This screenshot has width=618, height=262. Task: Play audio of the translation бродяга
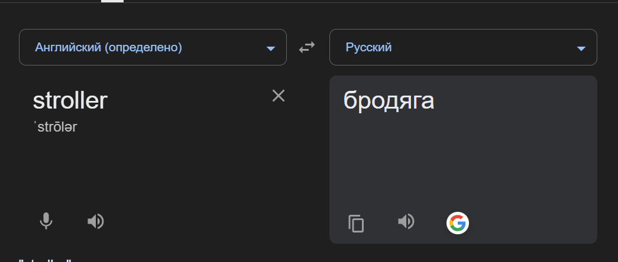point(406,221)
